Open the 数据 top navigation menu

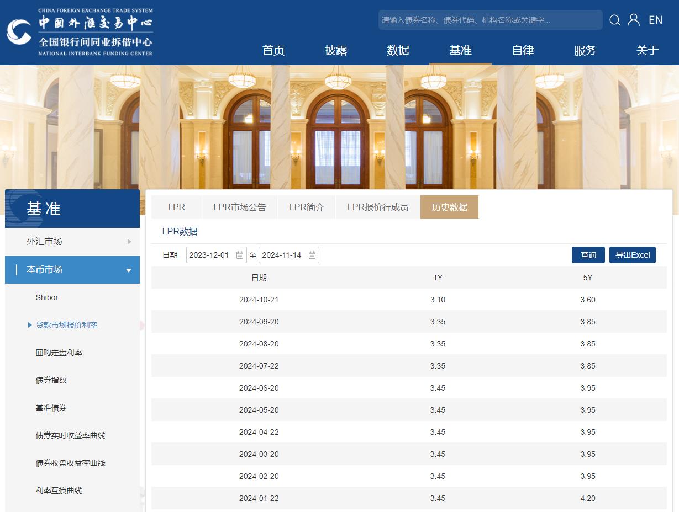pos(398,51)
